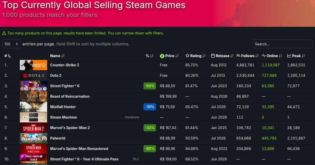The height and width of the screenshot is (165, 315).
Task: Click Year 4 Ultimate Pass thumbnail
Action: tap(33, 159)
